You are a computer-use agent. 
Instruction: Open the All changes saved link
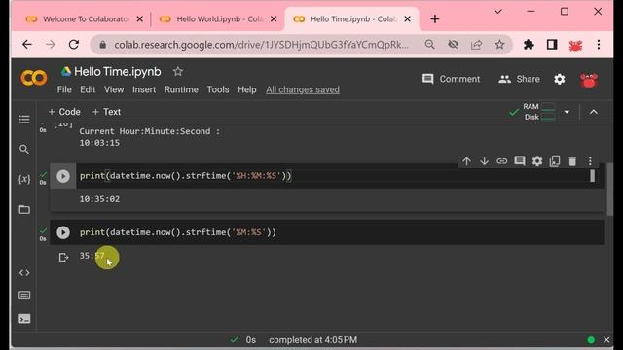[303, 89]
